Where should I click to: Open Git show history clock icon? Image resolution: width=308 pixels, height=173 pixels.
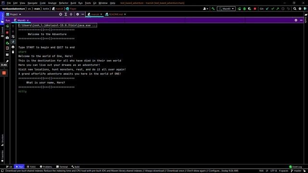pos(283,9)
